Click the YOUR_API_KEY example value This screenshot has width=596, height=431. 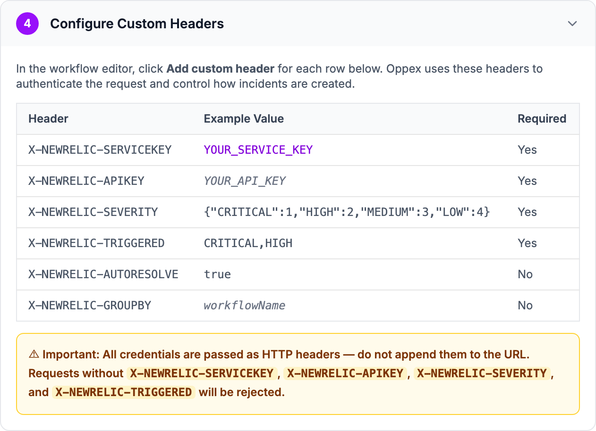[x=245, y=181]
